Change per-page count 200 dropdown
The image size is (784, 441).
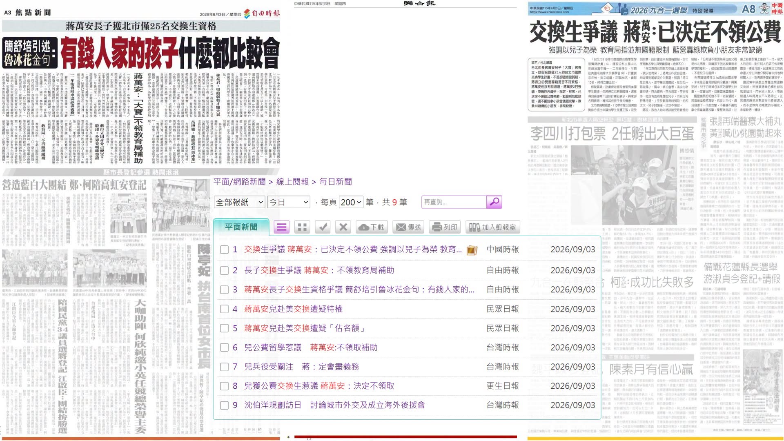(x=351, y=202)
